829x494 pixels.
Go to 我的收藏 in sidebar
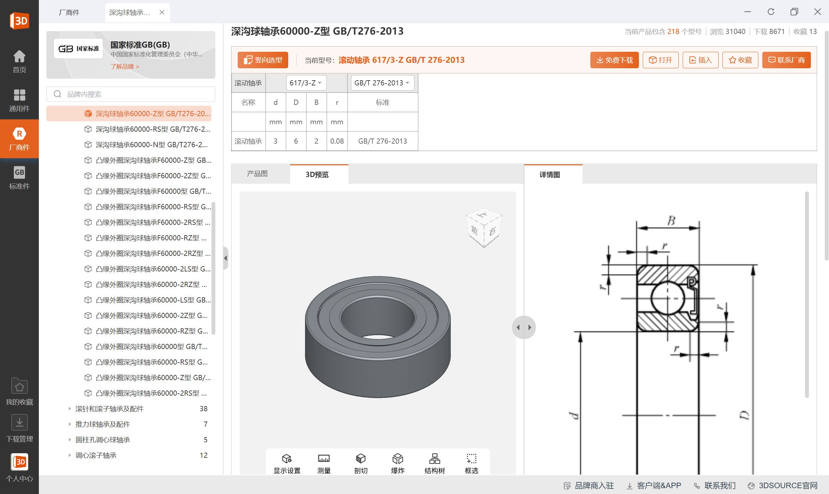point(19,391)
